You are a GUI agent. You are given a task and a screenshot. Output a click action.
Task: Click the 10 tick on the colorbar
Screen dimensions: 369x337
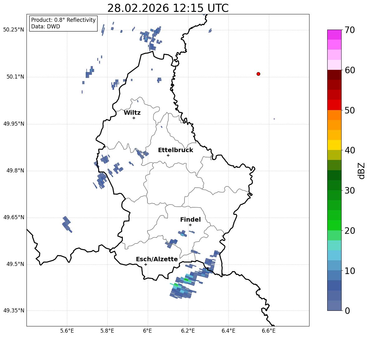tap(350, 271)
